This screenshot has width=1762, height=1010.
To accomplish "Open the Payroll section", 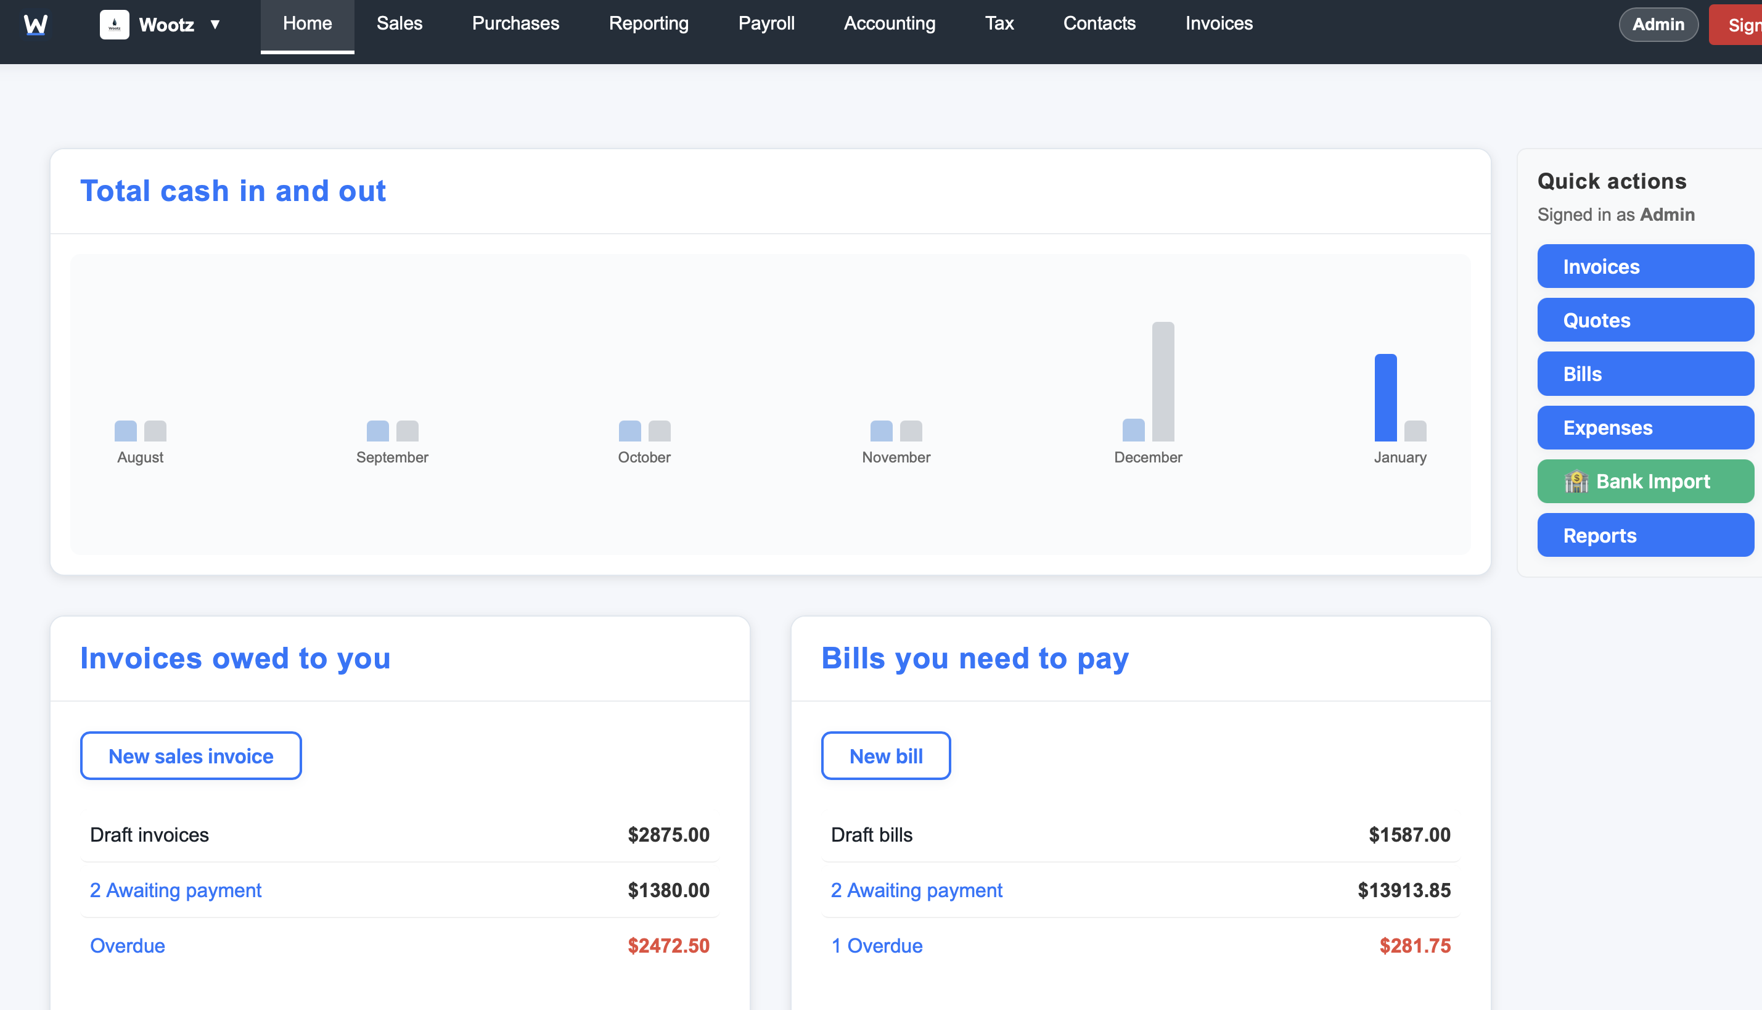I will [x=766, y=23].
